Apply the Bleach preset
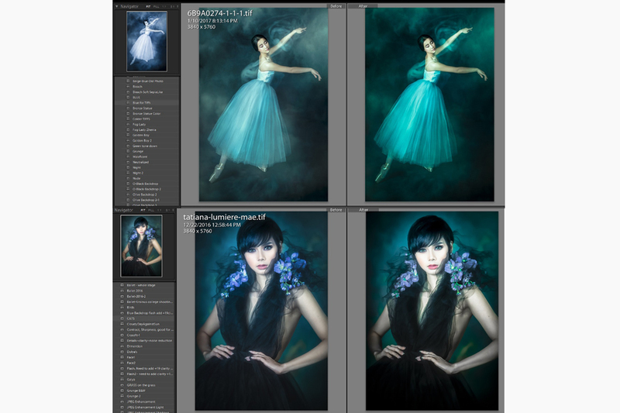This screenshot has height=413, width=620. (137, 87)
